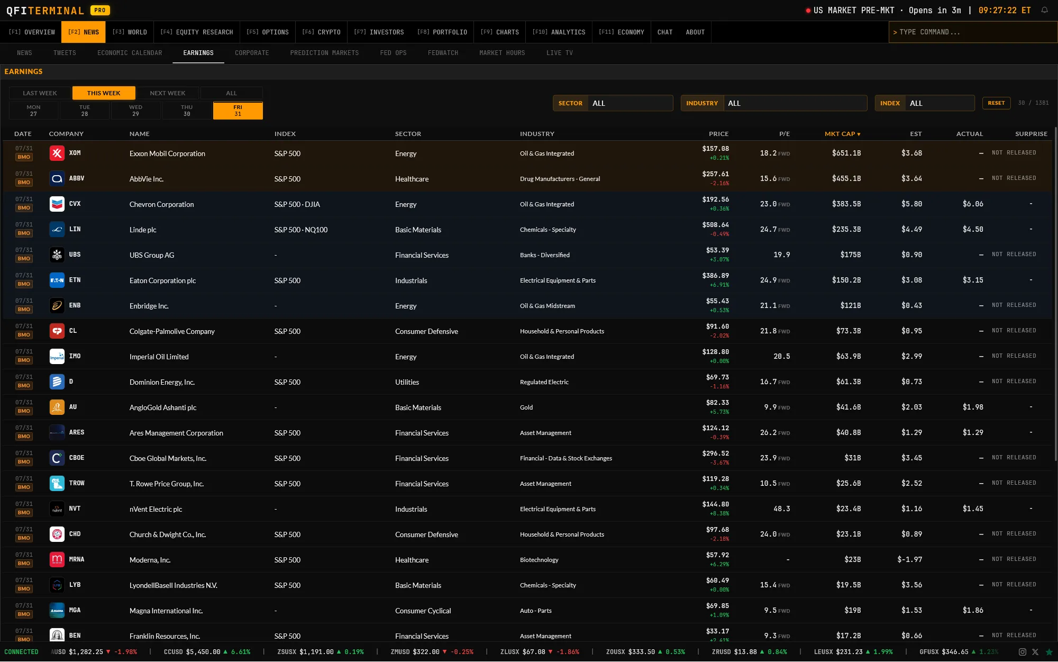Image resolution: width=1058 pixels, height=662 pixels.
Task: Click the Church & Dwight CHD logo icon
Action: (x=57, y=534)
